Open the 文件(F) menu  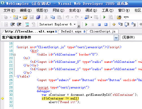(9, 10)
